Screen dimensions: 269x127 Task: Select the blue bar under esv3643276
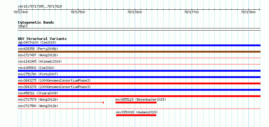139,90
